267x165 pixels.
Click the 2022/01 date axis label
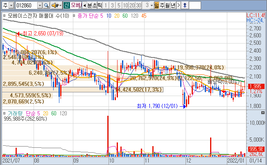(236, 161)
